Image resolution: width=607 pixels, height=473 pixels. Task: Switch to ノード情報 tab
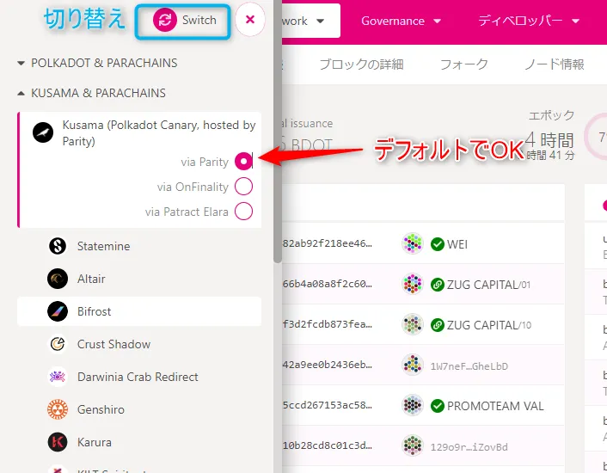click(x=554, y=64)
